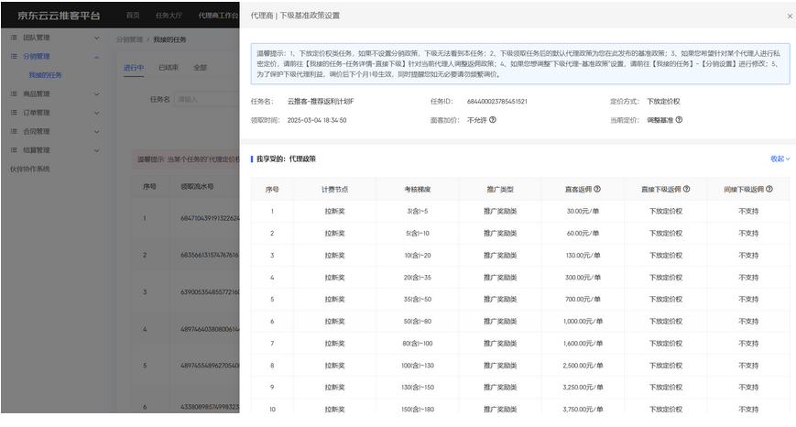Click tier cell 130(含)~150
The height and width of the screenshot is (427, 796).
(418, 388)
